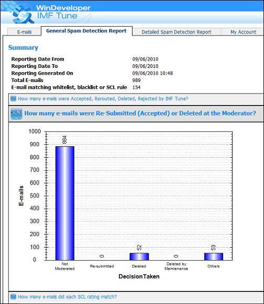Switch to Detailed Spam Detection Report tab
Viewport: 264px width, 304px height.
(x=177, y=32)
